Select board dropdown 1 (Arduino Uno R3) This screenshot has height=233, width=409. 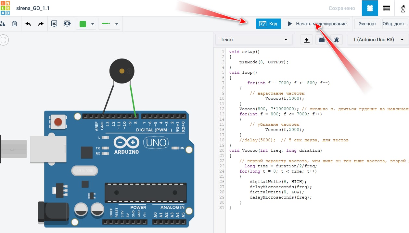[378, 40]
